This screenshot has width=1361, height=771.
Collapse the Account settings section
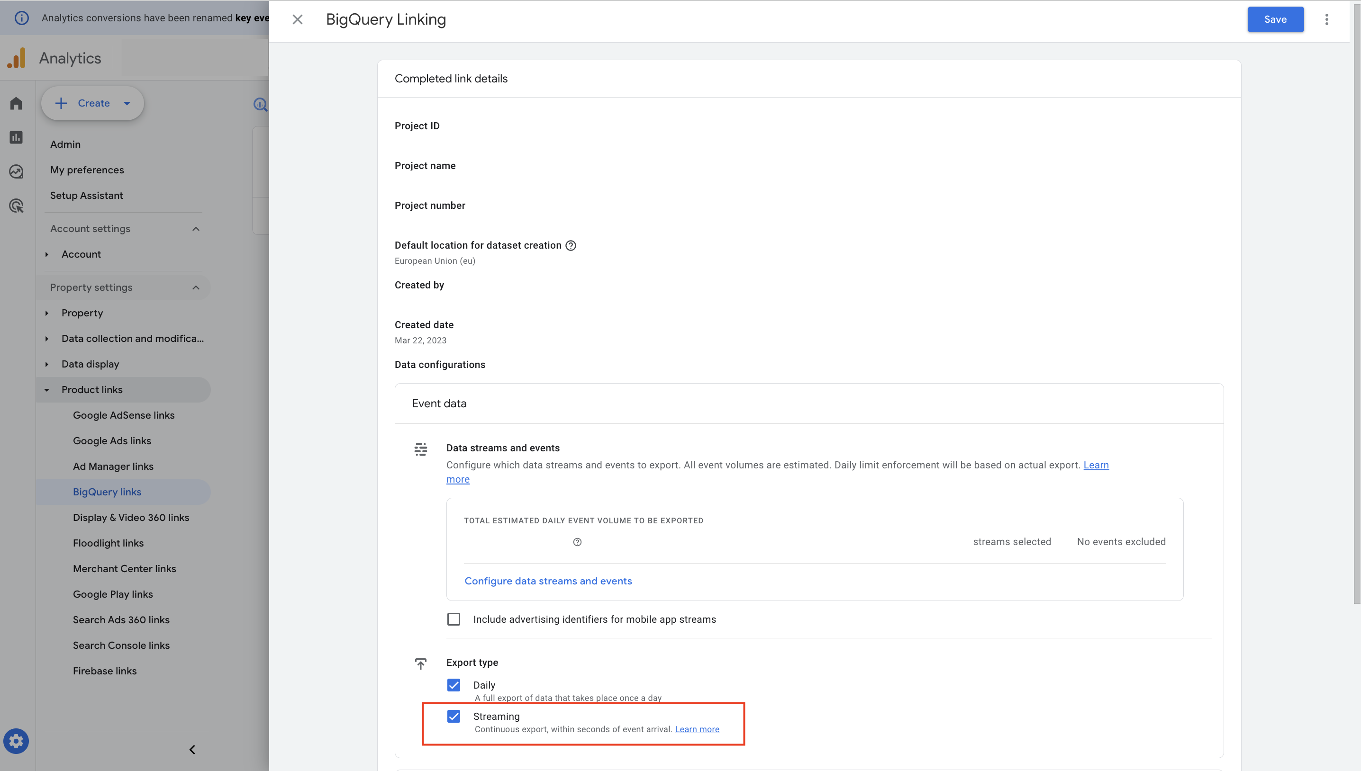pos(196,229)
